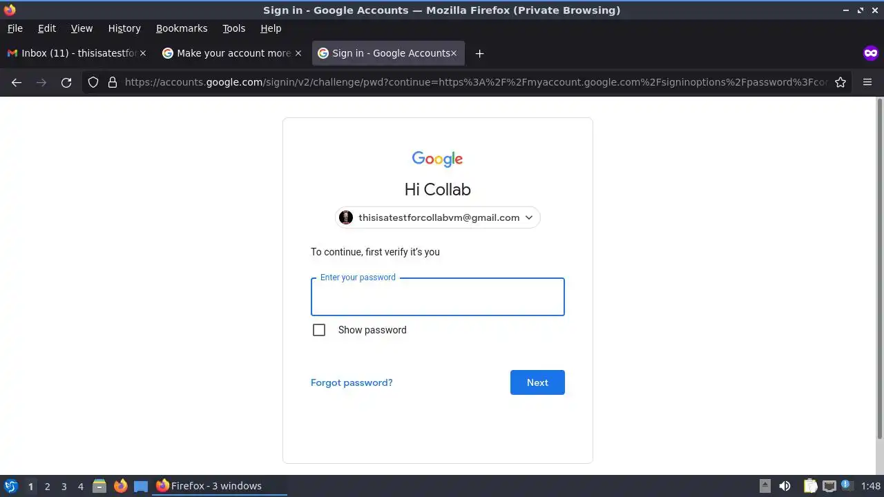This screenshot has width=884, height=497.
Task: Switch to the Inbox (11) Gmail tab
Action: click(76, 53)
